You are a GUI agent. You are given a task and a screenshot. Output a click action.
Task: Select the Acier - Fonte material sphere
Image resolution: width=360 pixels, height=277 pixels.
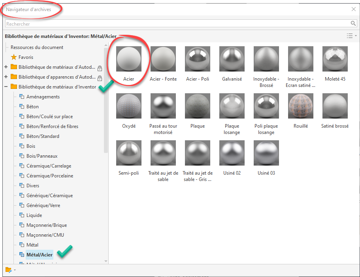[x=163, y=59]
